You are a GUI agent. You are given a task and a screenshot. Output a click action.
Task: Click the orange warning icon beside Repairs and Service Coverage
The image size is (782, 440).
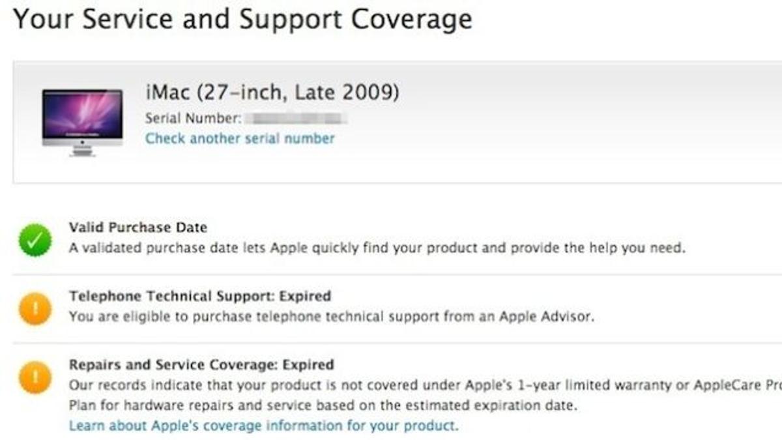pyautogui.click(x=35, y=378)
